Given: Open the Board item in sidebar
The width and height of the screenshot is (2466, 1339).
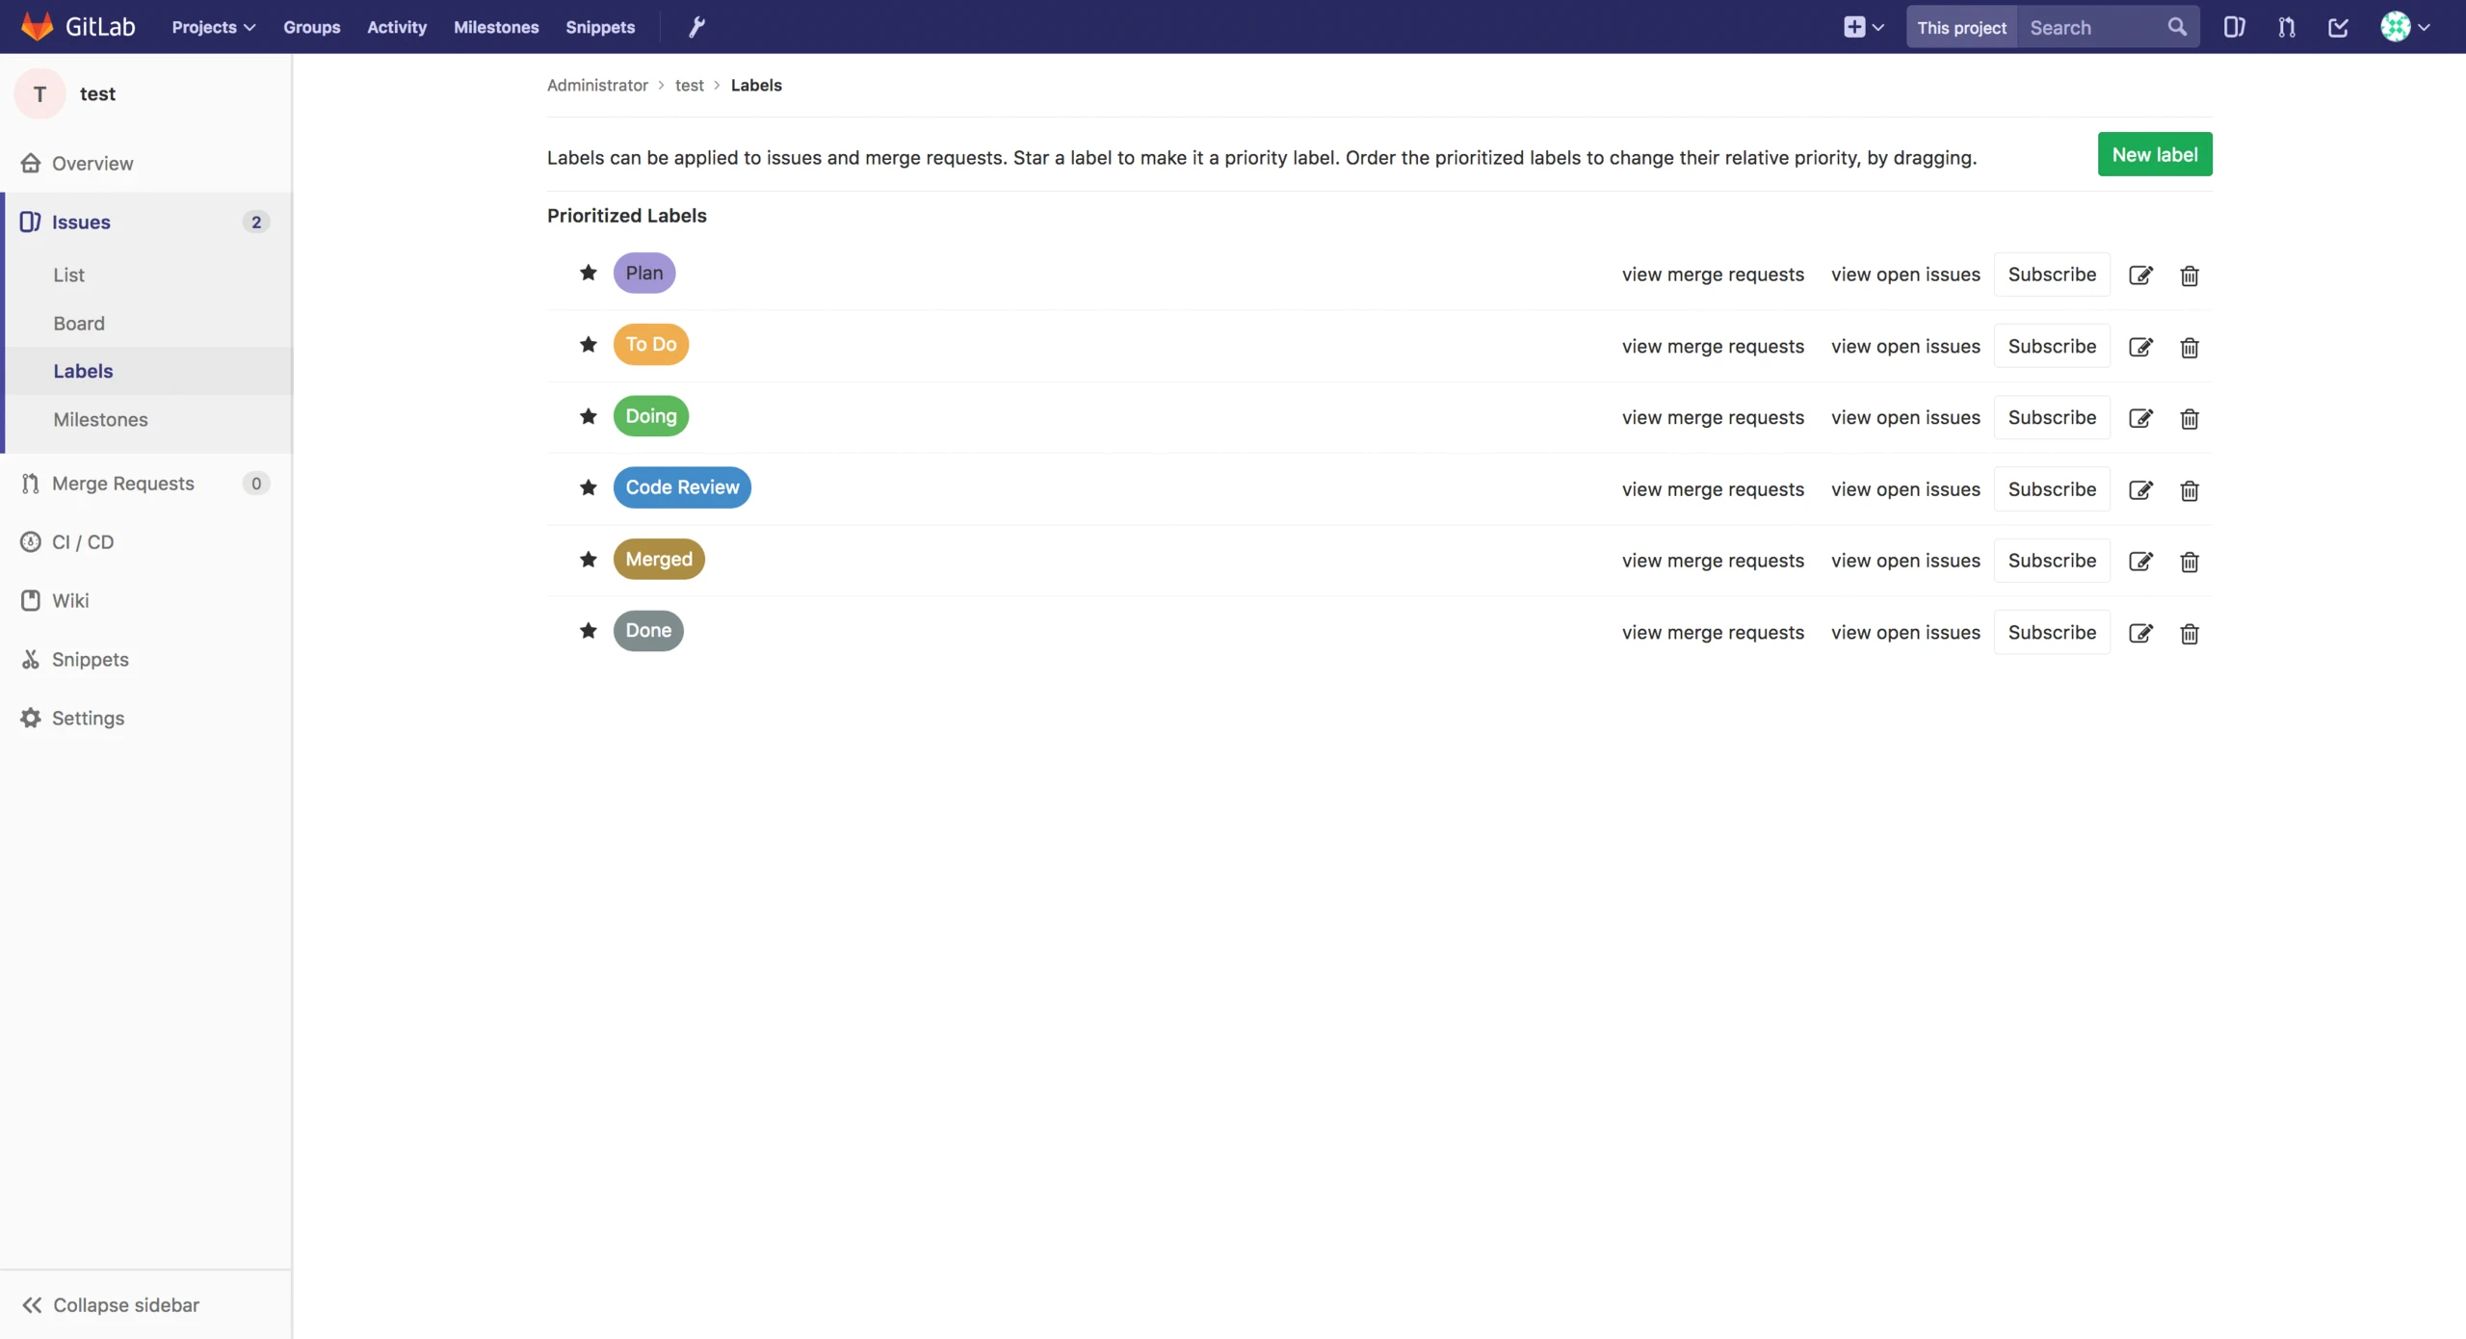Looking at the screenshot, I should pyautogui.click(x=79, y=324).
